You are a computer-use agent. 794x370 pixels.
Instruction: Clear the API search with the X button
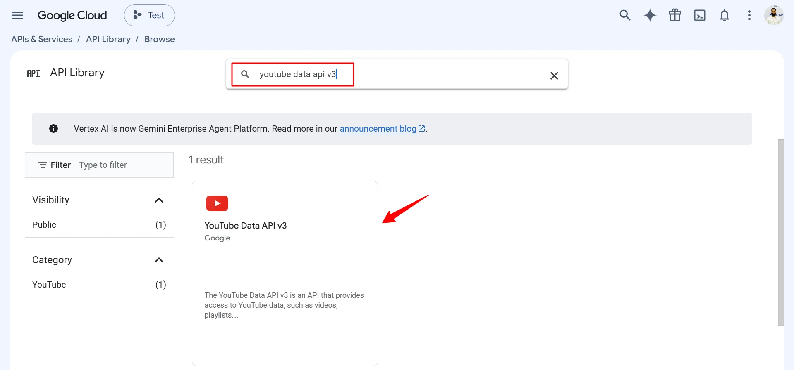coord(554,75)
